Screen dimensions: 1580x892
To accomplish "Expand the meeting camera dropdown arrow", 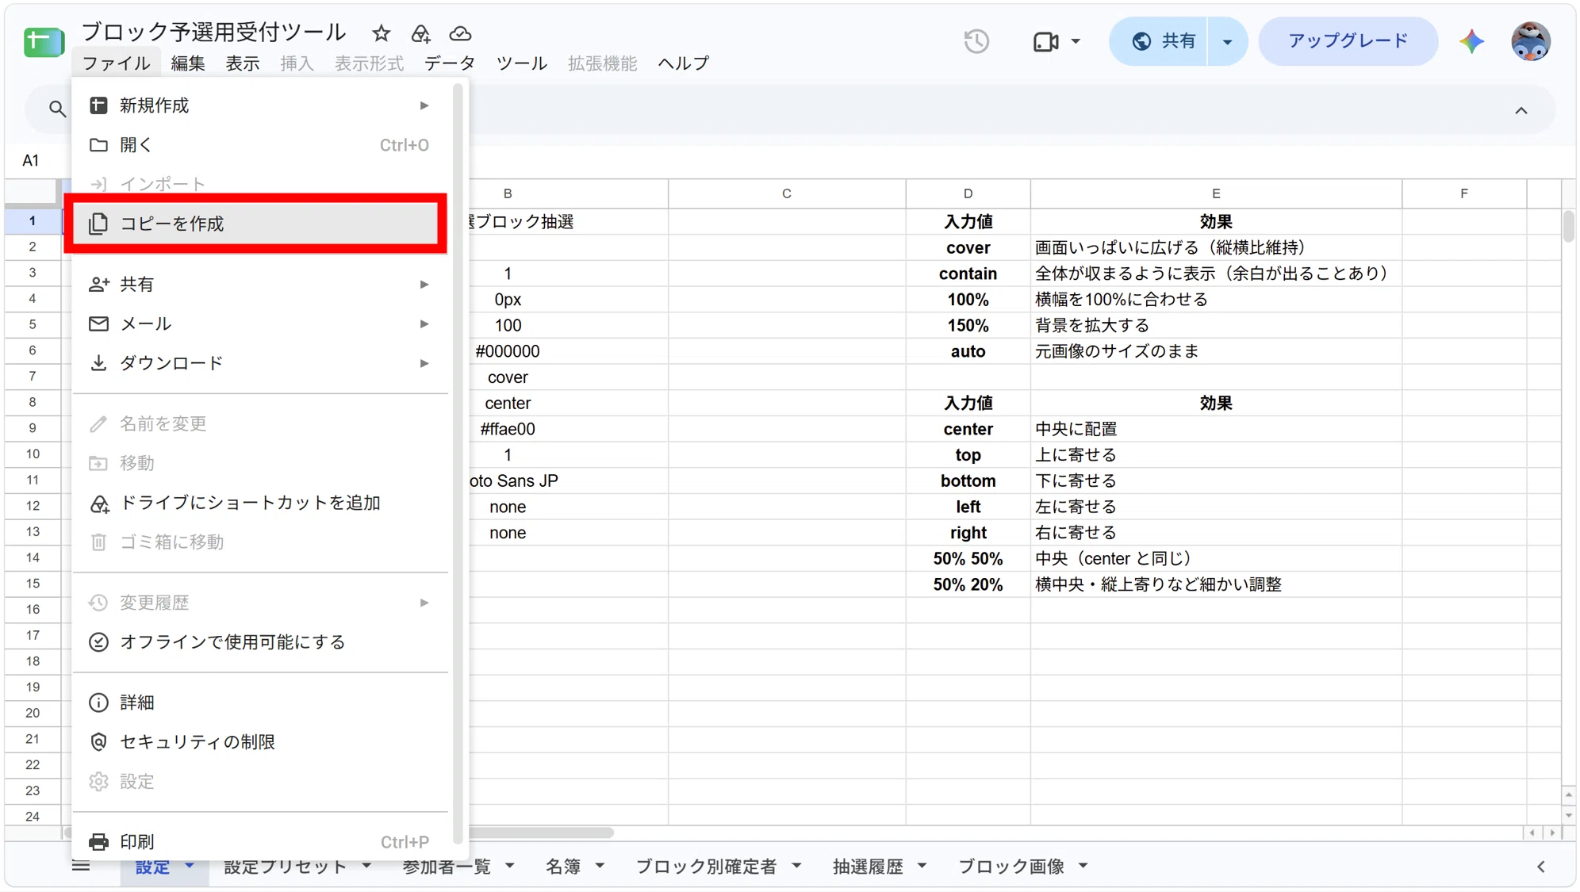I will coord(1076,41).
